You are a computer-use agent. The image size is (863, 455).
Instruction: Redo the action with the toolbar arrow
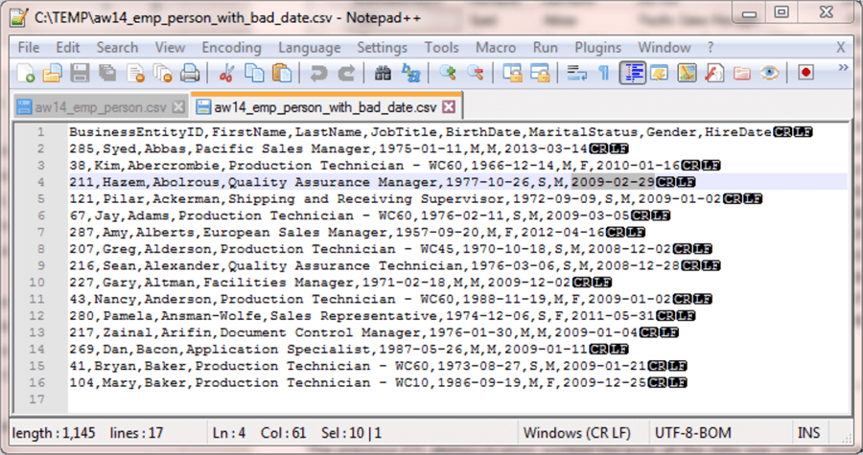click(345, 73)
